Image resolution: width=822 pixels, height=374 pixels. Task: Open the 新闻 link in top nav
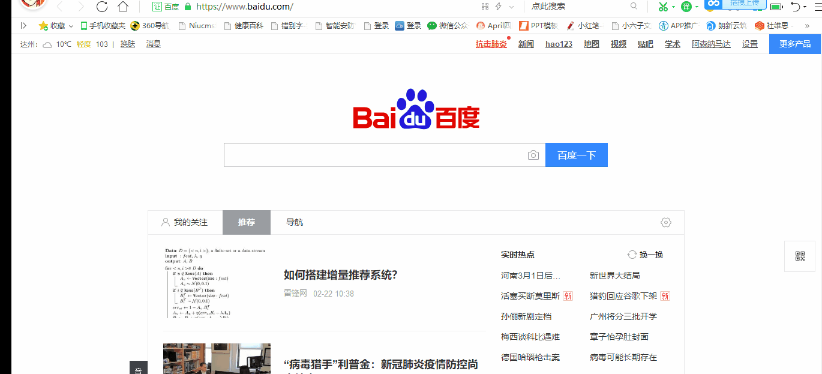pyautogui.click(x=526, y=44)
